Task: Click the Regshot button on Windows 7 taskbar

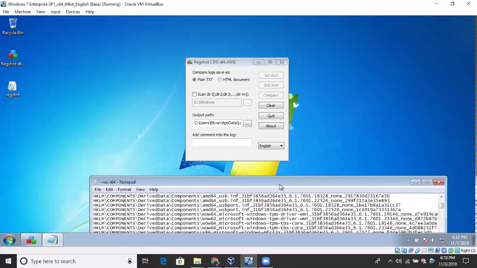Action: click(31, 240)
